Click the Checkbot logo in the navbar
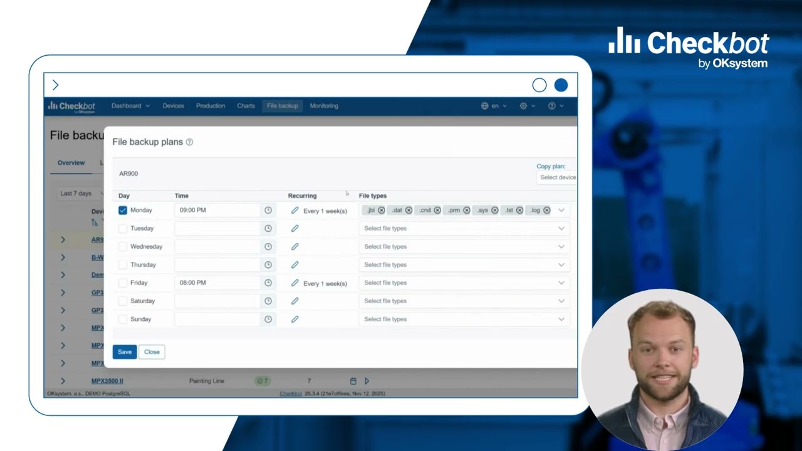Screen dimensions: 802x451 coord(71,106)
